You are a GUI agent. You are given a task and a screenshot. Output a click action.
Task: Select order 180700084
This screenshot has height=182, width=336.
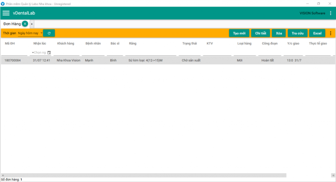(x=12, y=60)
